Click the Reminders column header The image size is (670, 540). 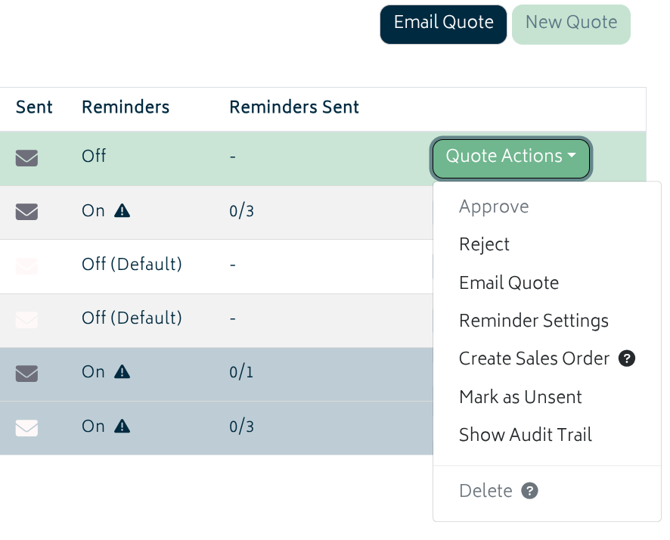pyautogui.click(x=126, y=107)
